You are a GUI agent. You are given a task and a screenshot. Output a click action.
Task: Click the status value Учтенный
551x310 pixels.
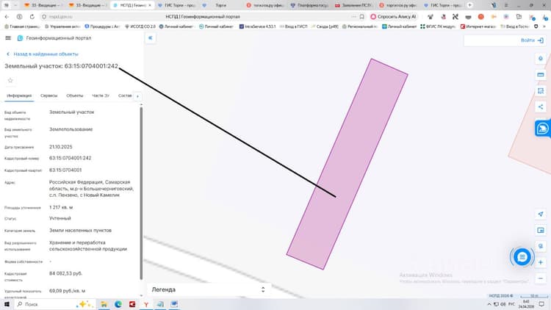[60, 218]
